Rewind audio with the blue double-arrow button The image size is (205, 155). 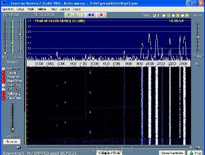point(91,15)
